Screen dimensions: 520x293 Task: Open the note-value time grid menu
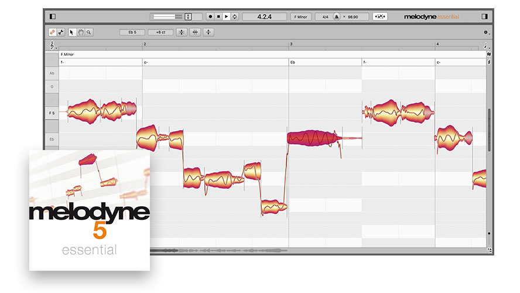(486, 45)
